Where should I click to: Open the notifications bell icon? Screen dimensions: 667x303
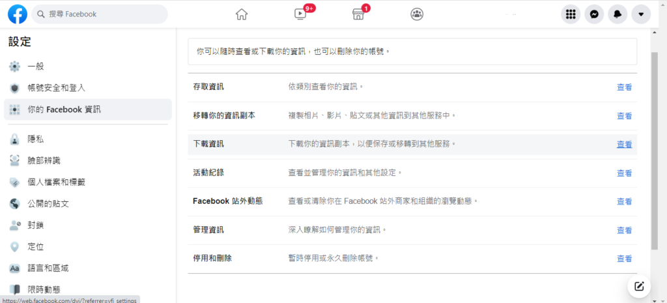coord(617,14)
